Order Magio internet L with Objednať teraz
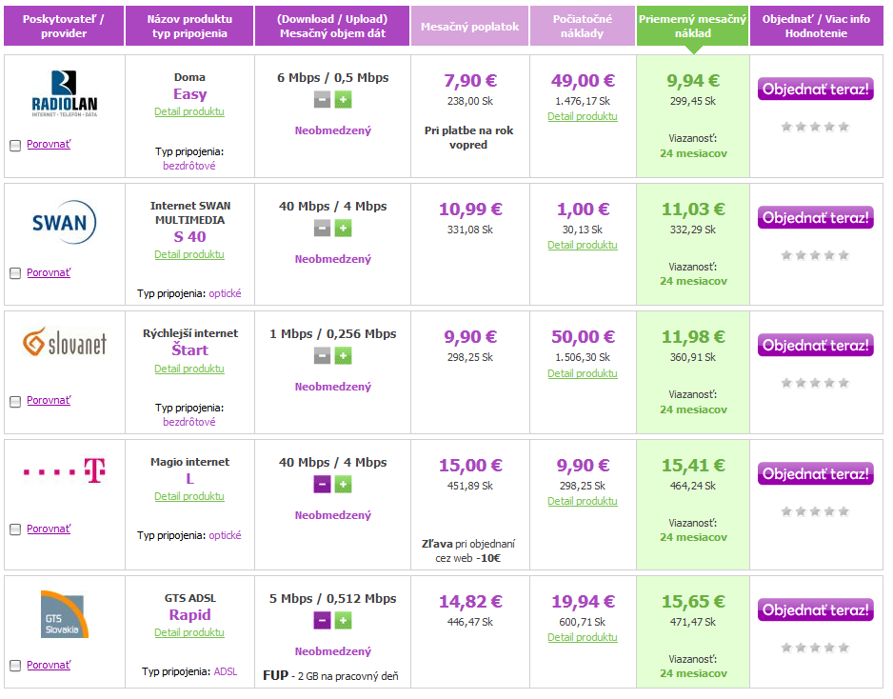 [816, 474]
